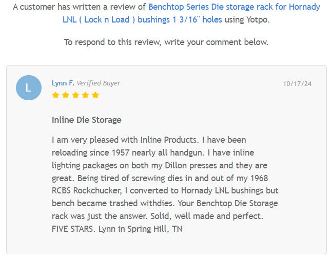Click the review date 10/17/24
The image size is (332, 263).
[x=297, y=83]
